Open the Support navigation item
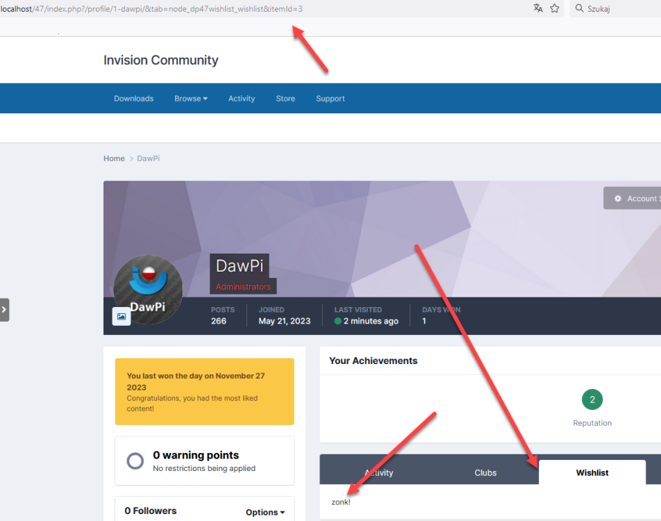 (330, 99)
